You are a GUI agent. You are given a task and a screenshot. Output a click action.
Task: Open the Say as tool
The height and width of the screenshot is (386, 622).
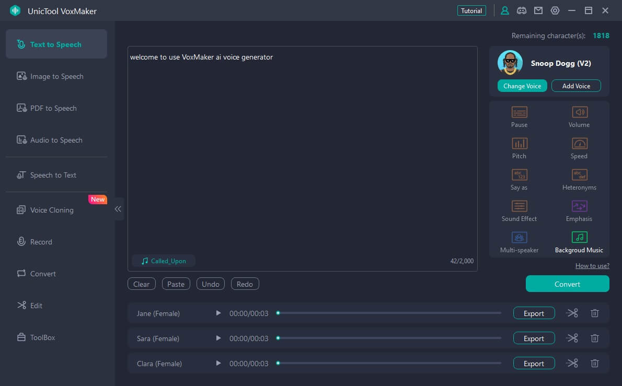point(519,180)
